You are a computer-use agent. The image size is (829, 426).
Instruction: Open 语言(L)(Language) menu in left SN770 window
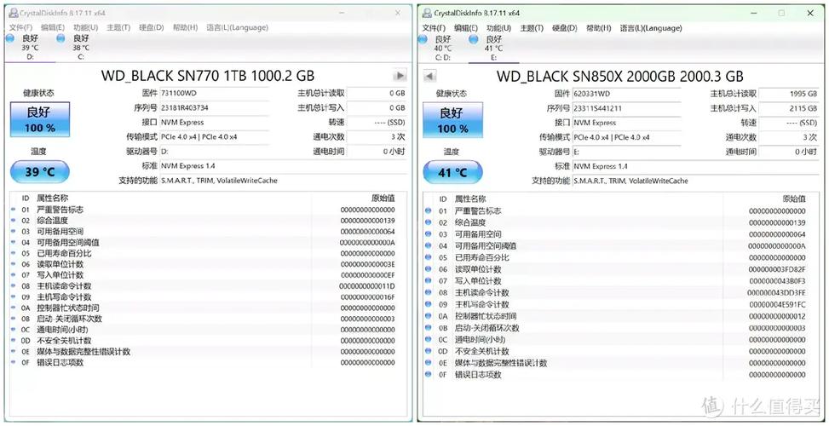(x=237, y=27)
